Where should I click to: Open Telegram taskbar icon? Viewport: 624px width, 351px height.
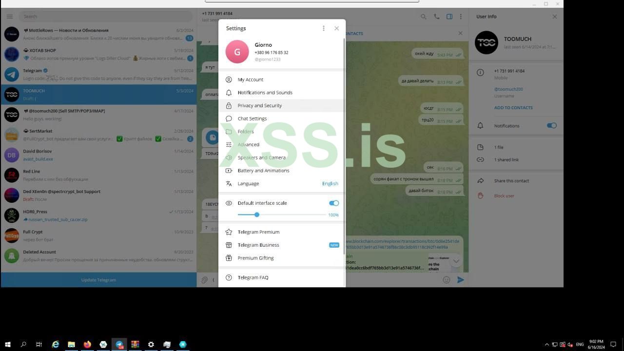click(x=119, y=344)
